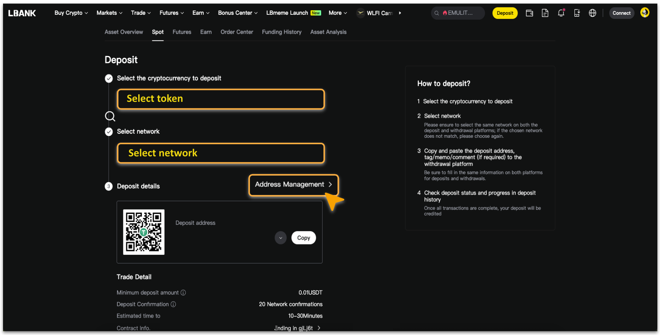Advance the WLFI banner with the arrow
The width and height of the screenshot is (660, 335).
(400, 13)
